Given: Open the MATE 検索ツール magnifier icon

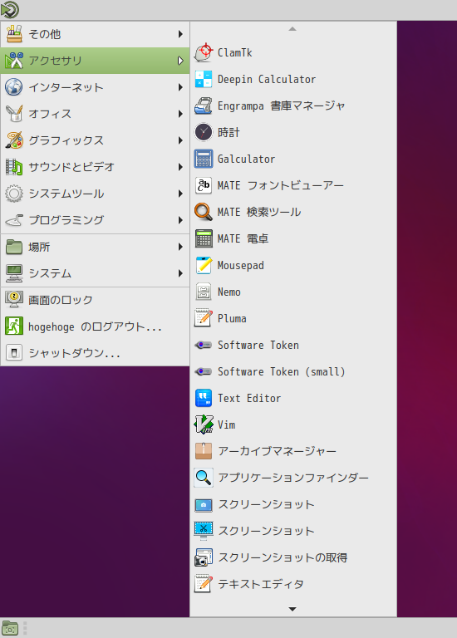Looking at the screenshot, I should [x=204, y=212].
